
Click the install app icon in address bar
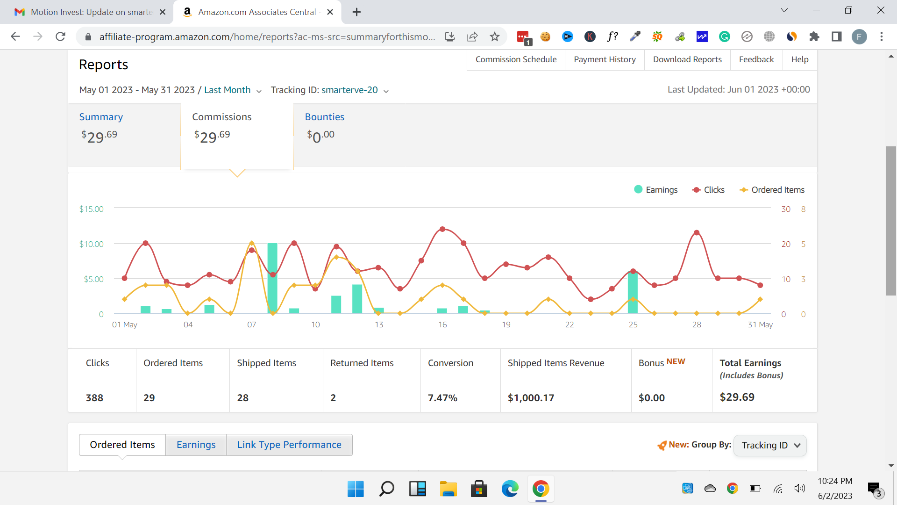pos(450,36)
